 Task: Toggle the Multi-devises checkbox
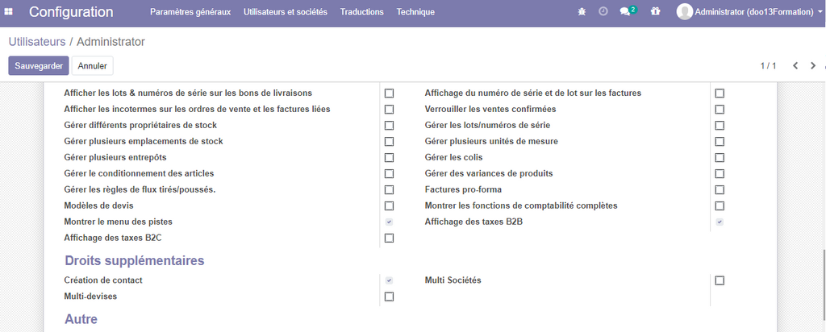coord(389,297)
